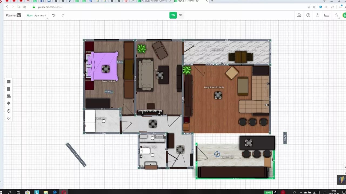
Task: Undo the last editing action
Action: tap(54, 15)
